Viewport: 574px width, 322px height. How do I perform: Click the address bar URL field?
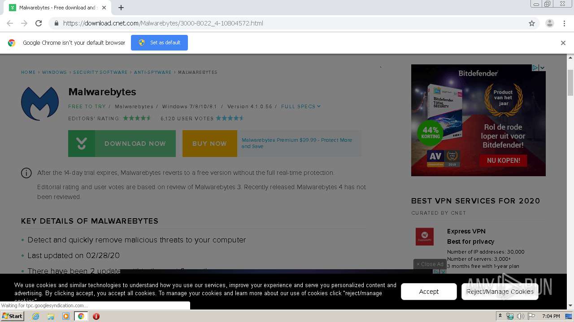287,23
